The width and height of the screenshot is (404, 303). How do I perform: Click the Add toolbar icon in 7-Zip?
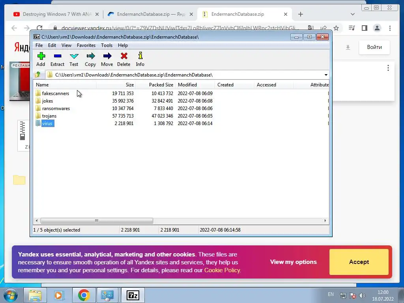coord(41,59)
